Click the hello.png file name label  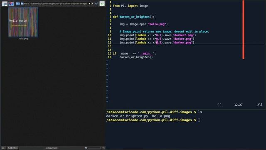(x=23, y=39)
